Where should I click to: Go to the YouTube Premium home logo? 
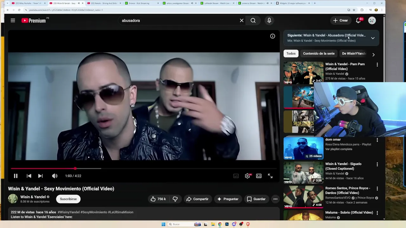point(34,21)
